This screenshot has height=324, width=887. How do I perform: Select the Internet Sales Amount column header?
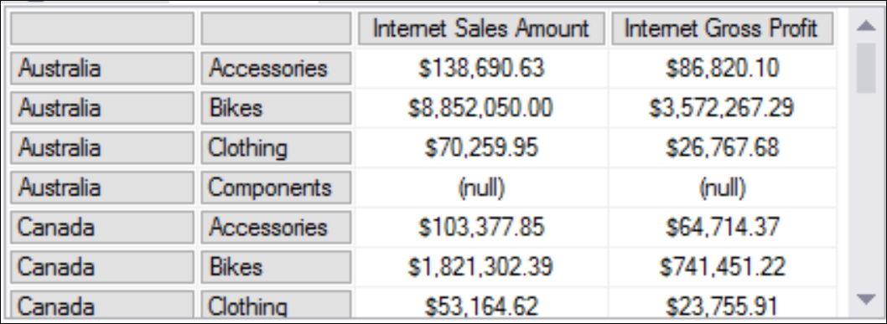point(481,28)
